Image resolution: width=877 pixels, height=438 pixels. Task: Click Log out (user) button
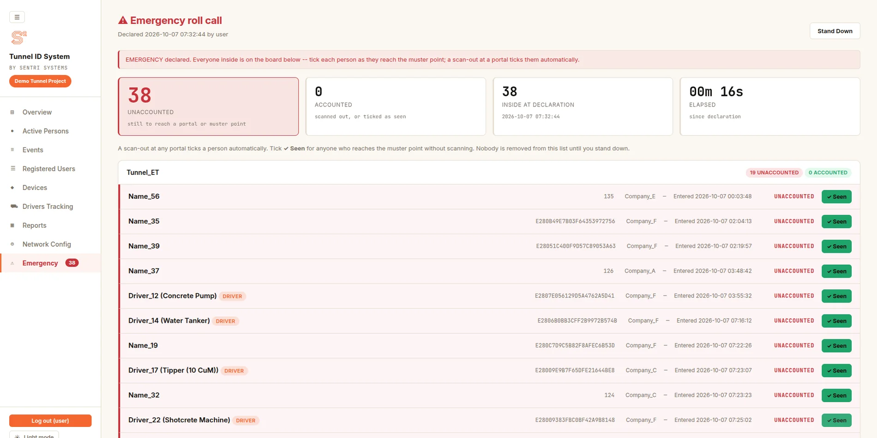tap(50, 420)
